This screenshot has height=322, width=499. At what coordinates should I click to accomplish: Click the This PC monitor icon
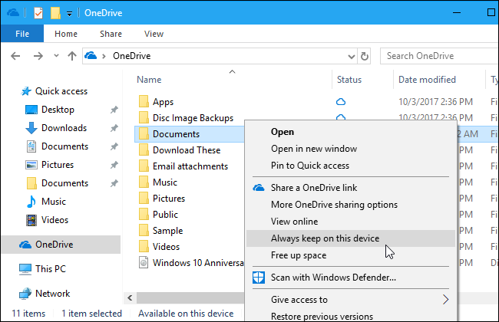tap(25, 269)
